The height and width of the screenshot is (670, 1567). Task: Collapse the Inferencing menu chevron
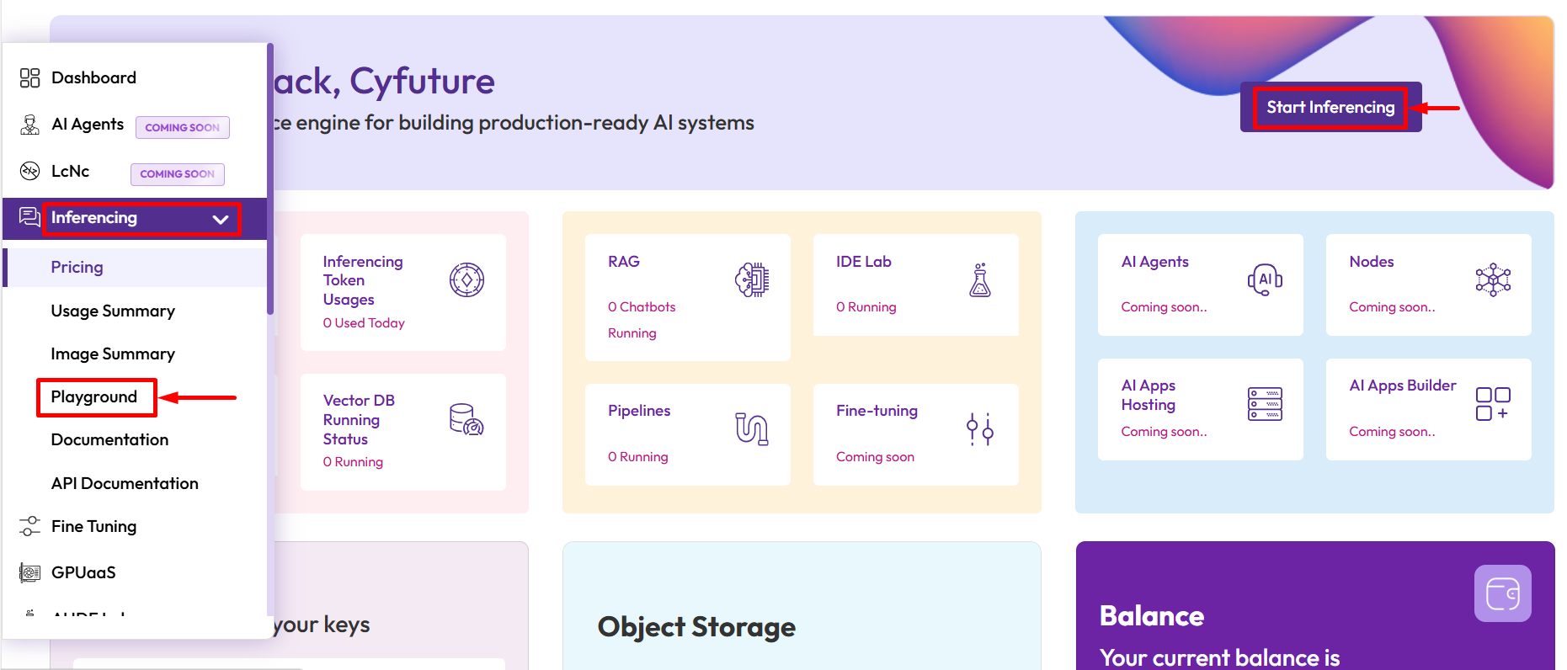tap(221, 219)
